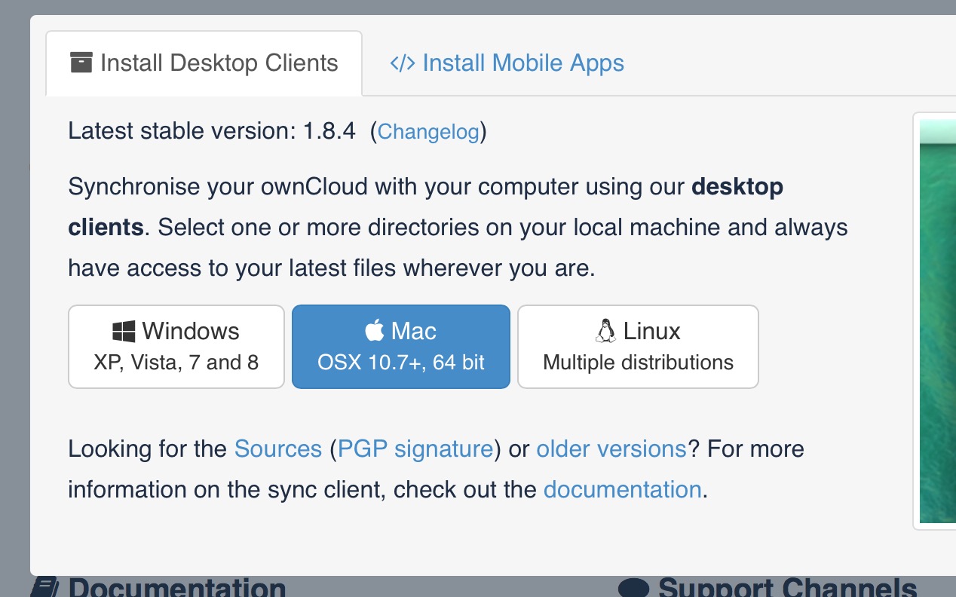Image resolution: width=956 pixels, height=597 pixels.
Task: Download the Linux client
Action: point(638,347)
